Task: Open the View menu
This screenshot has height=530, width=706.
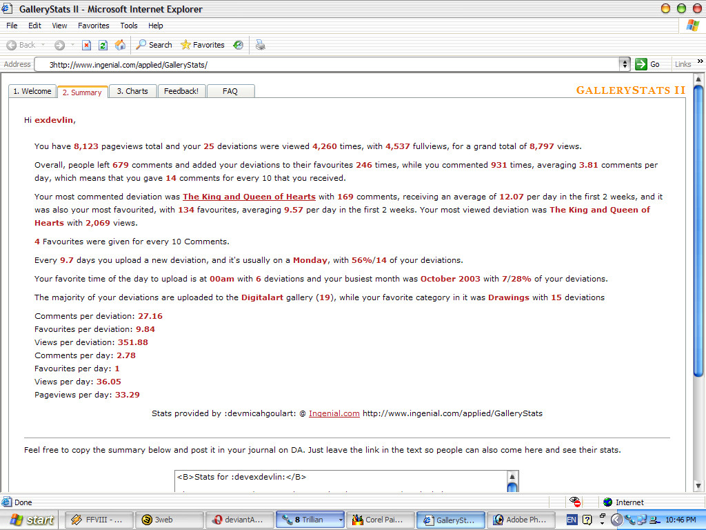Action: coord(59,26)
